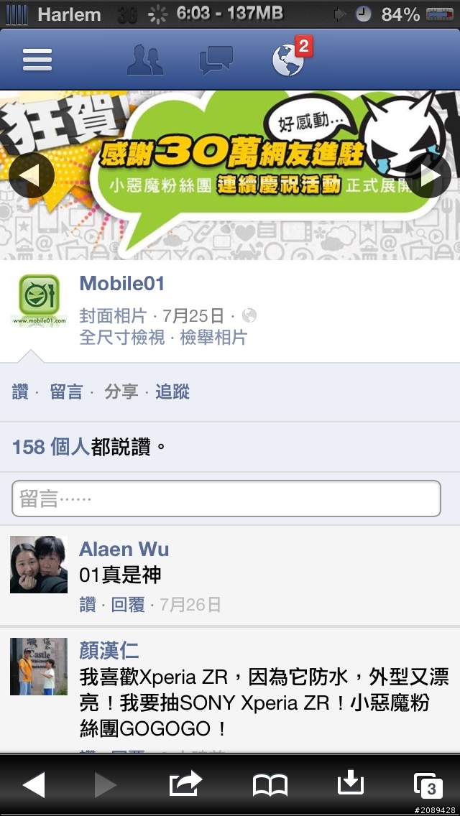Open the hamburger side menu
The width and height of the screenshot is (460, 816).
[x=37, y=60]
